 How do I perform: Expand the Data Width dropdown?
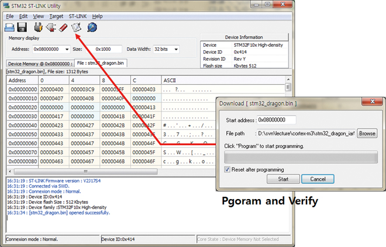176,49
